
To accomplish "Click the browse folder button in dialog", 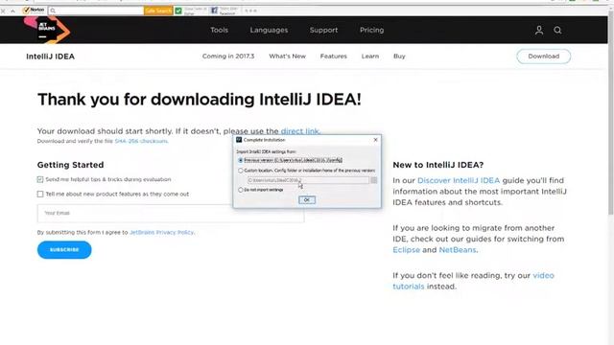I will tap(374, 180).
